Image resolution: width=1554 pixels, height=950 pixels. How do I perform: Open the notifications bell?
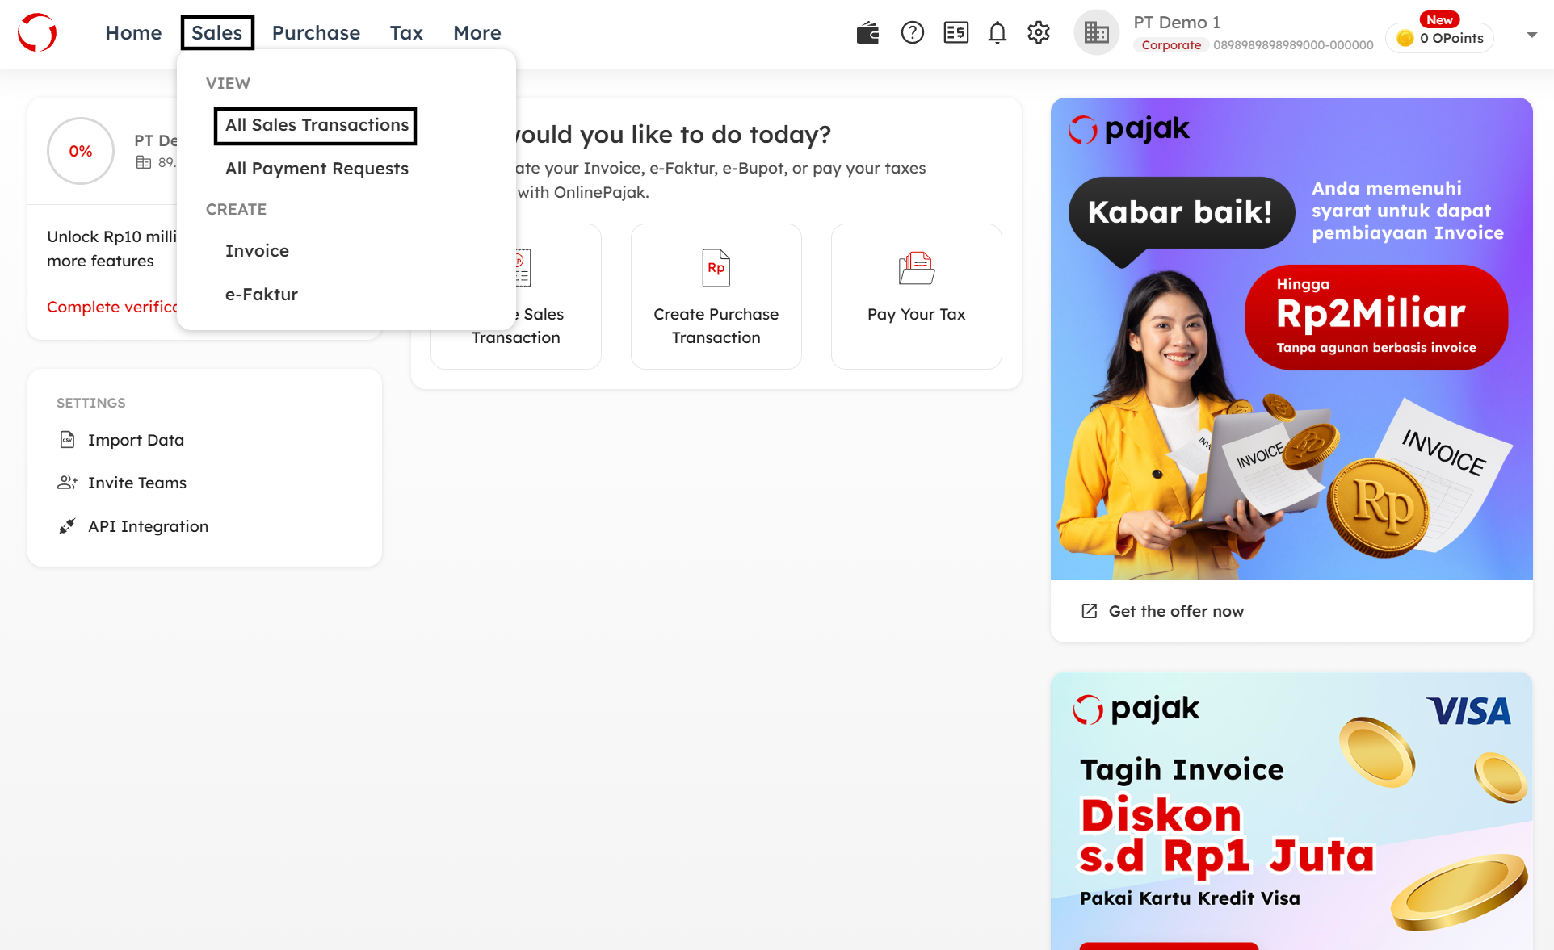(997, 33)
